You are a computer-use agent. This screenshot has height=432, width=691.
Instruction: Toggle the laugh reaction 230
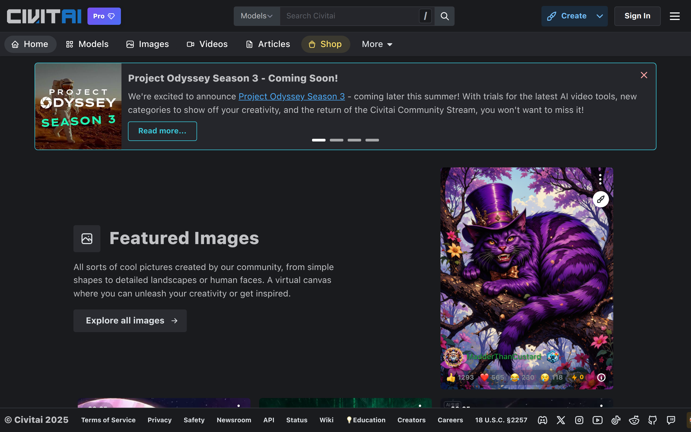point(522,377)
